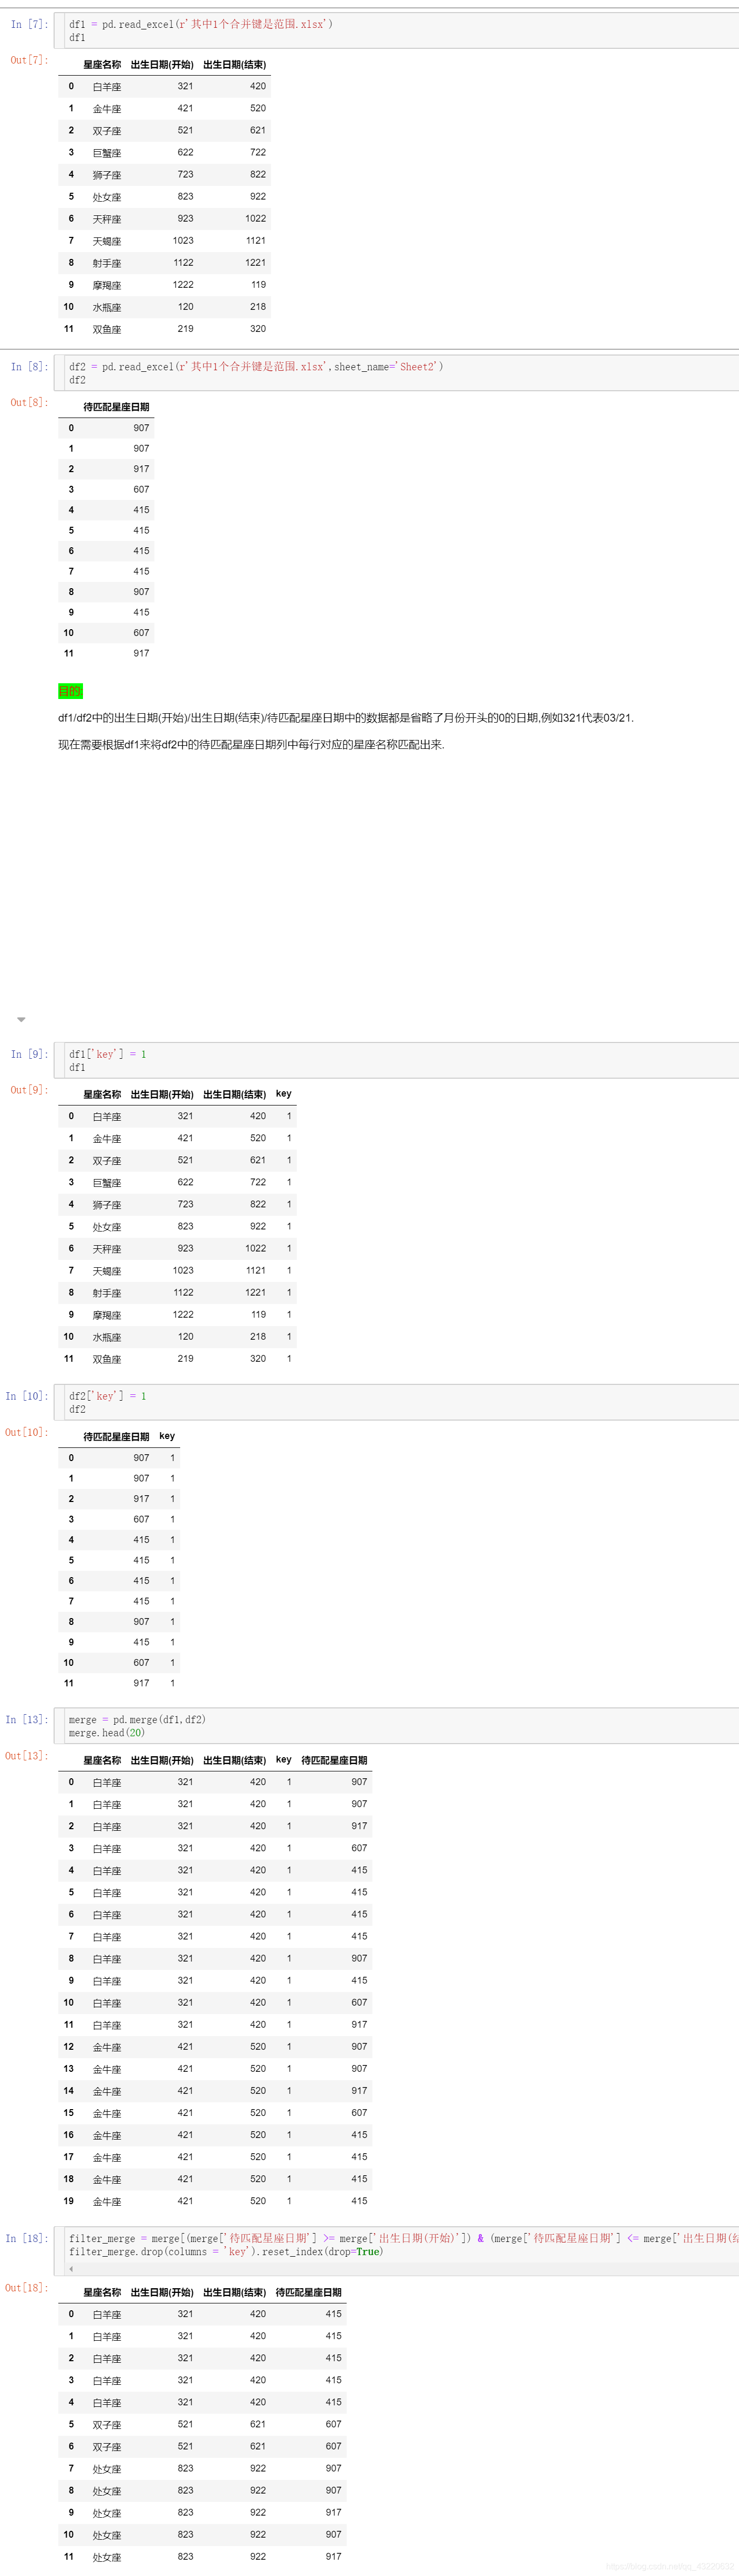Click the Out[7]: output prompt

click(29, 60)
